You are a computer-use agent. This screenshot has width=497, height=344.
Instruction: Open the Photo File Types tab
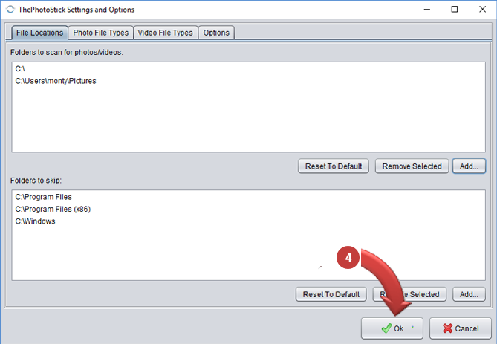pyautogui.click(x=101, y=33)
